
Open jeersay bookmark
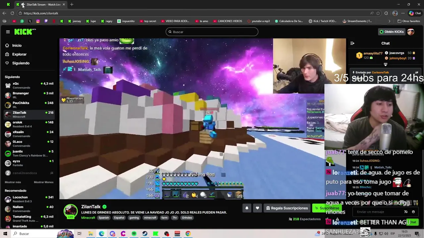75,21
